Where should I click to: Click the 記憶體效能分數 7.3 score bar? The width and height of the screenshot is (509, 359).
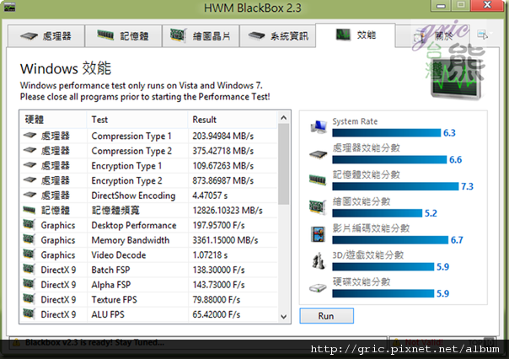point(395,186)
